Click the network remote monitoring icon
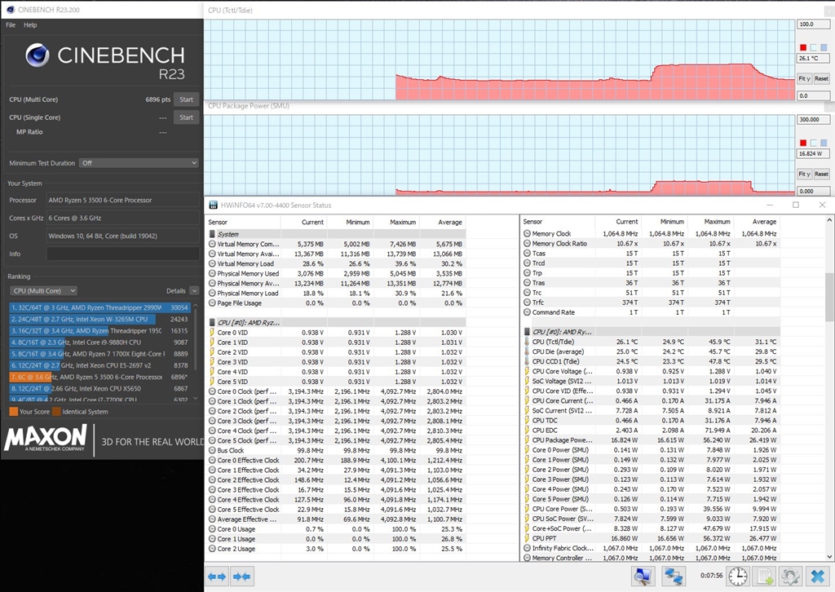 [673, 577]
